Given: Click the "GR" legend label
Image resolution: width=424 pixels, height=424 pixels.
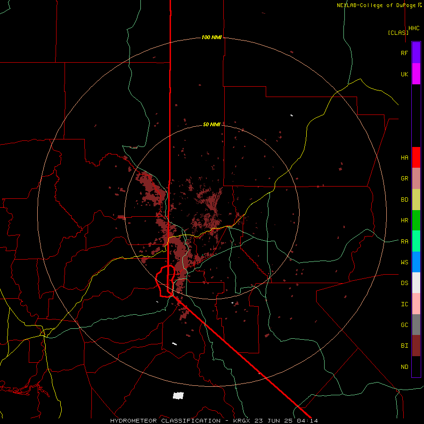Looking at the screenshot, I should point(404,179).
